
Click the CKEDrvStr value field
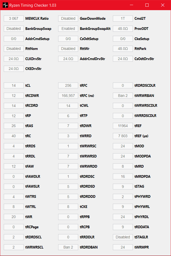(x=14, y=69)
